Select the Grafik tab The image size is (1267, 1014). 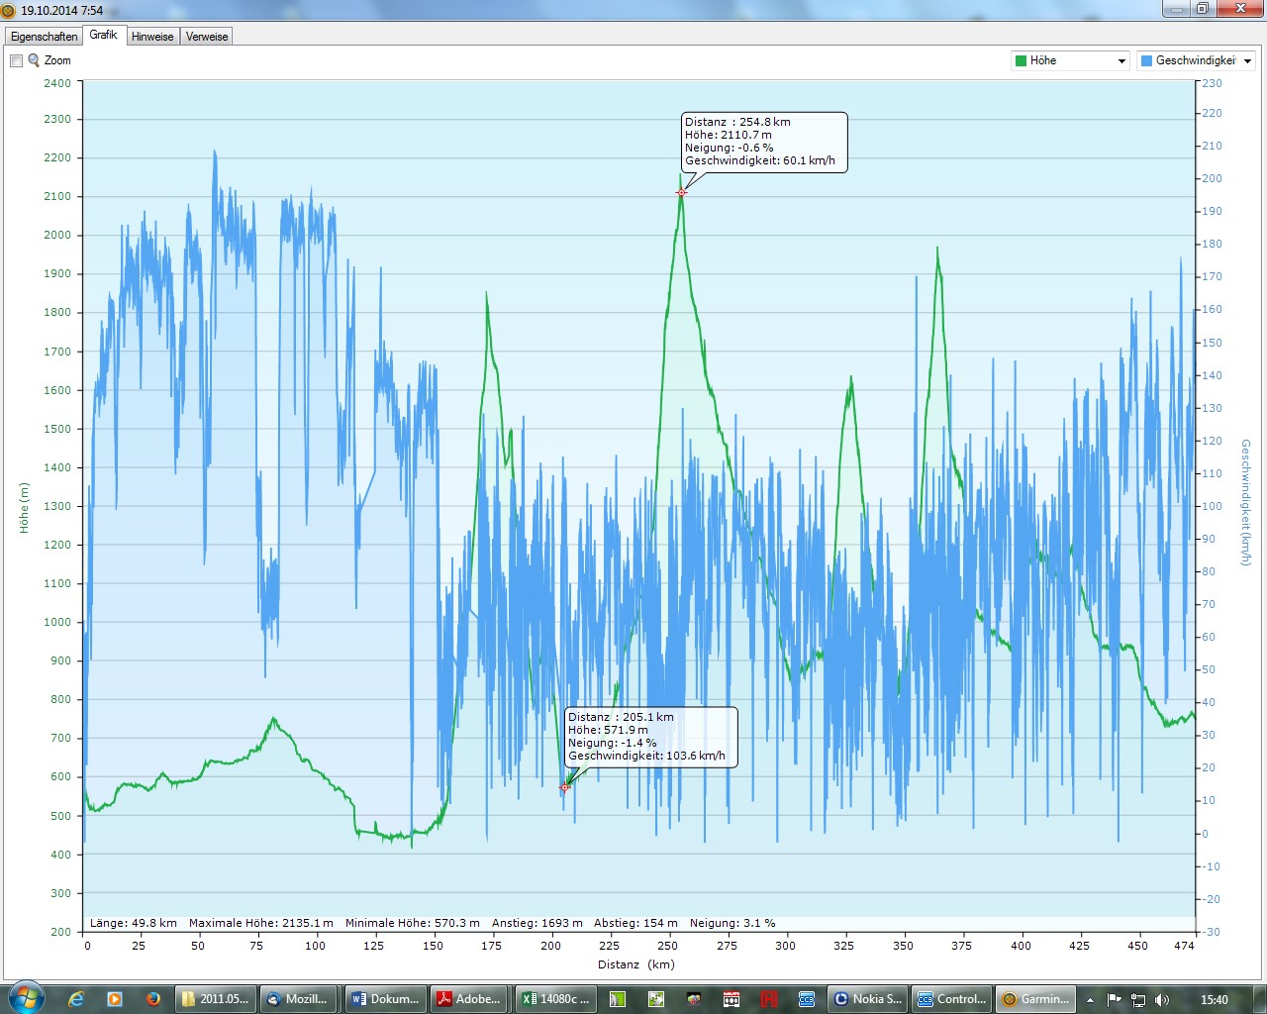[x=103, y=35]
